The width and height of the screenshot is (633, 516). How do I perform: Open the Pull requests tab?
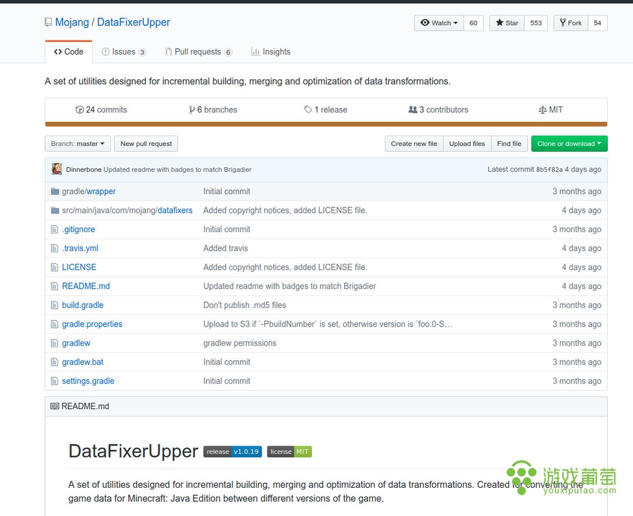point(198,52)
